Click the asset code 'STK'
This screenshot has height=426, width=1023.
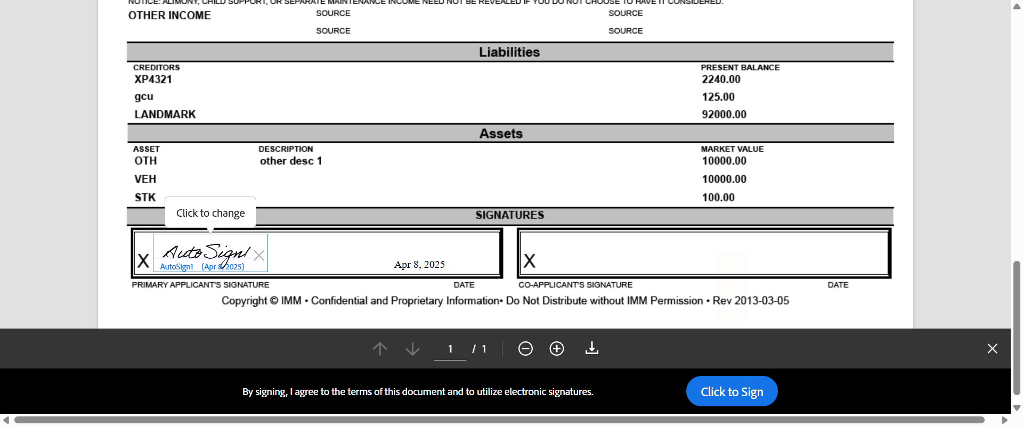pos(145,198)
